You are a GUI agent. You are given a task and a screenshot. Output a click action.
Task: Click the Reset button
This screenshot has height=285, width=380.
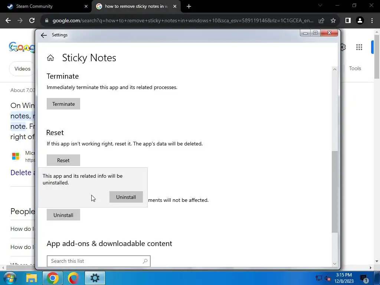[x=63, y=160]
